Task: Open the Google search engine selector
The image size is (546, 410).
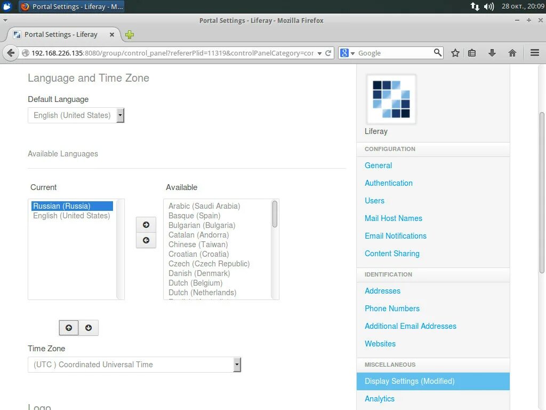Action: [347, 53]
